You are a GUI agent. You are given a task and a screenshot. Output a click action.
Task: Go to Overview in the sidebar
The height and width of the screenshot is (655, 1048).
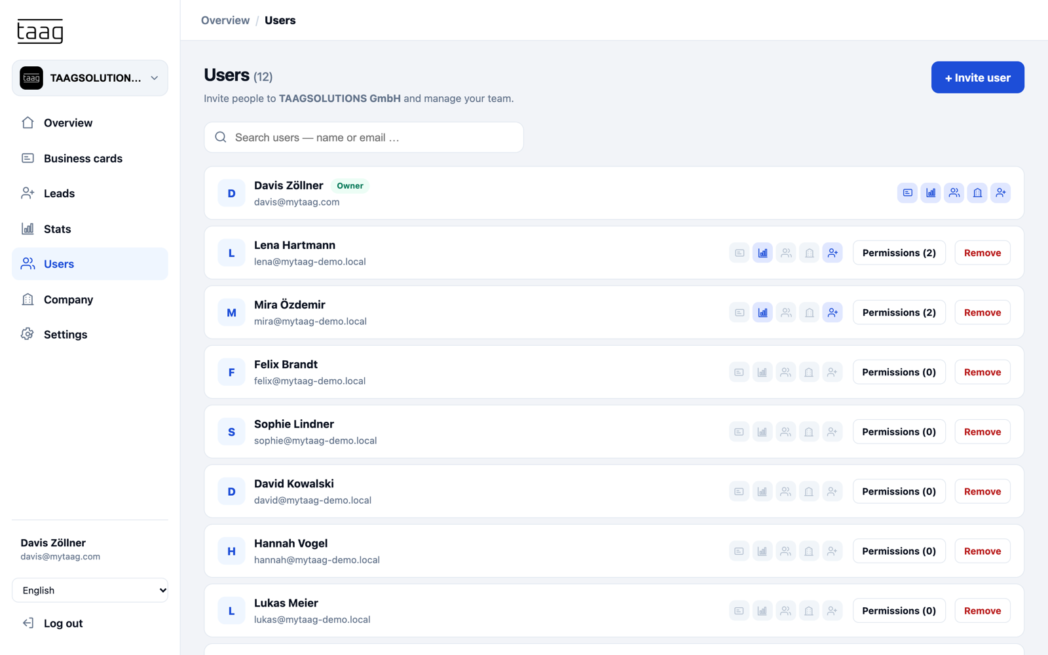click(90, 122)
